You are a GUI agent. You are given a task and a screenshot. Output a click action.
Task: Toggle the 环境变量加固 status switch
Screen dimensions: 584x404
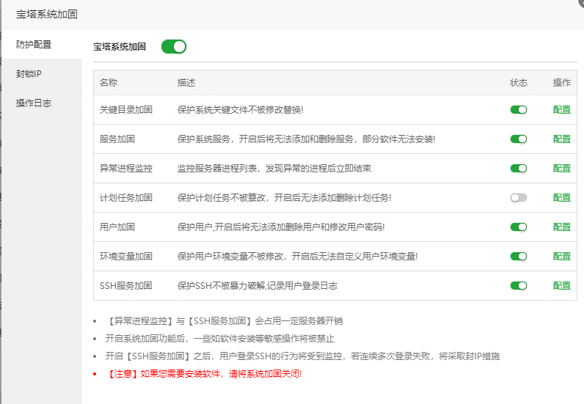519,256
